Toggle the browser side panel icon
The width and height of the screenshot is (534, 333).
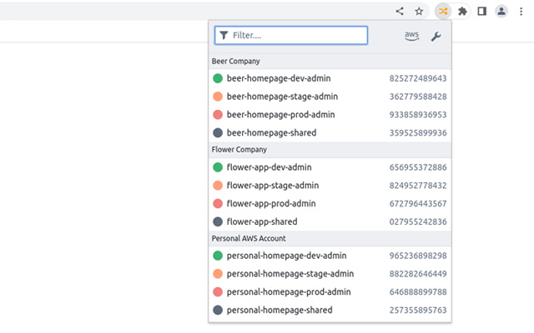tap(482, 11)
